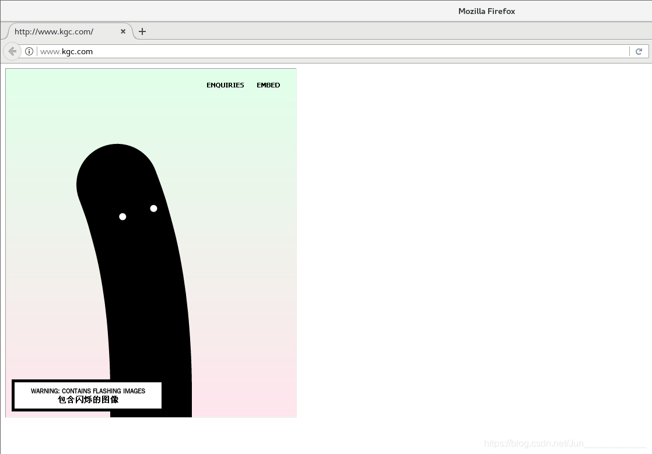Reload the page with the refresh icon

[639, 51]
